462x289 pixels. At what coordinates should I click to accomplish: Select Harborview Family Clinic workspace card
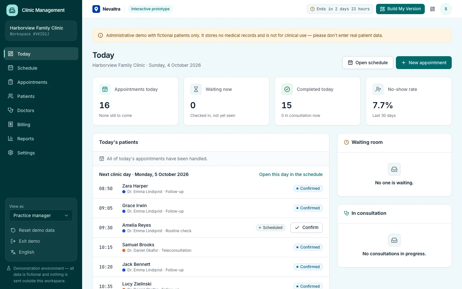tap(41, 31)
